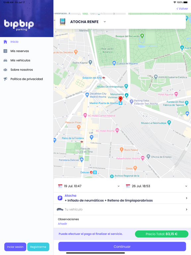Tap the Instituto Isabel la Católica marker

pos(156,77)
